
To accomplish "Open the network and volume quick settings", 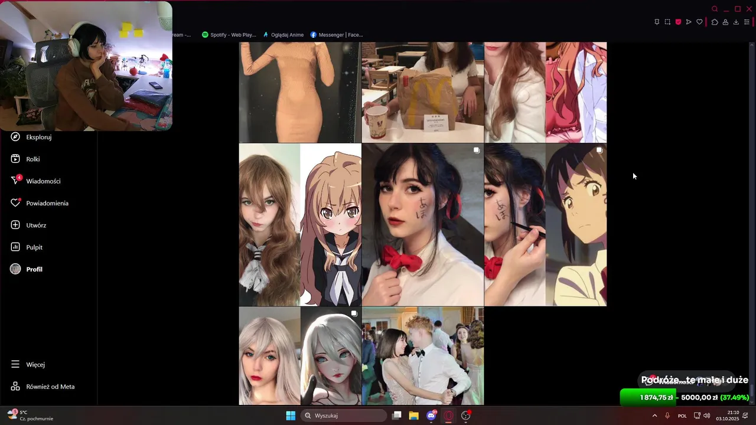I will point(702,416).
